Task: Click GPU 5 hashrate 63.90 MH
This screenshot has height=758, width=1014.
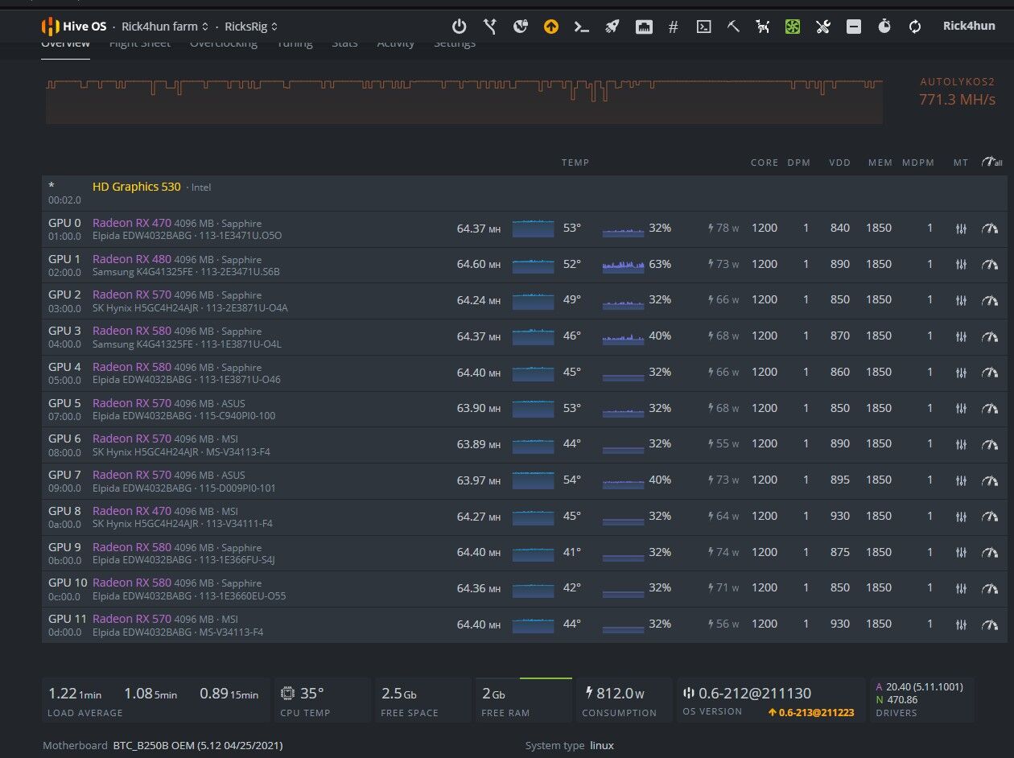Action: (x=479, y=408)
